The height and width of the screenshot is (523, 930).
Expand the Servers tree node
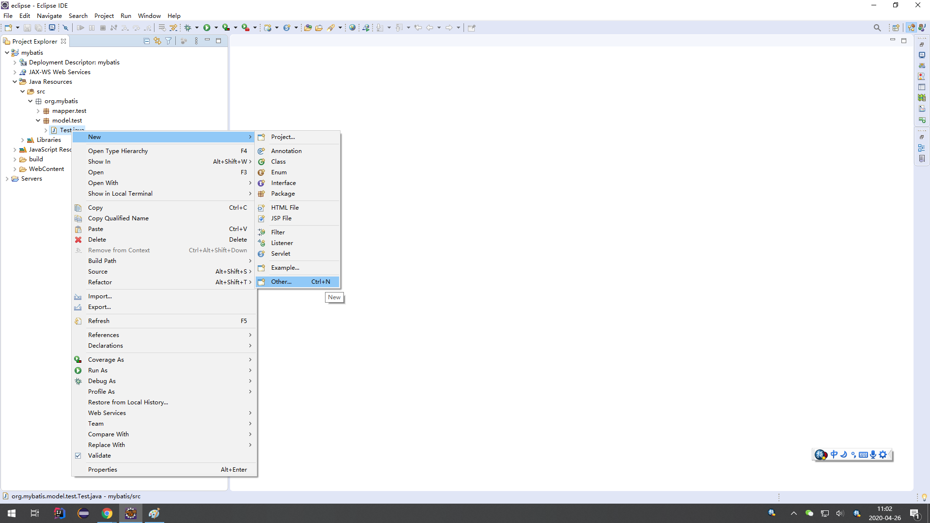pyautogui.click(x=7, y=179)
